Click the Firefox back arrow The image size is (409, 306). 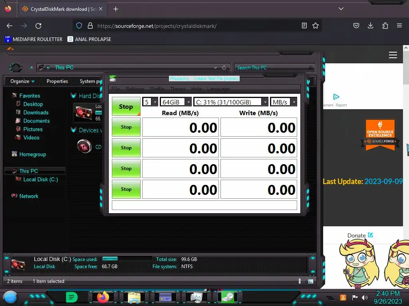click(x=10, y=26)
